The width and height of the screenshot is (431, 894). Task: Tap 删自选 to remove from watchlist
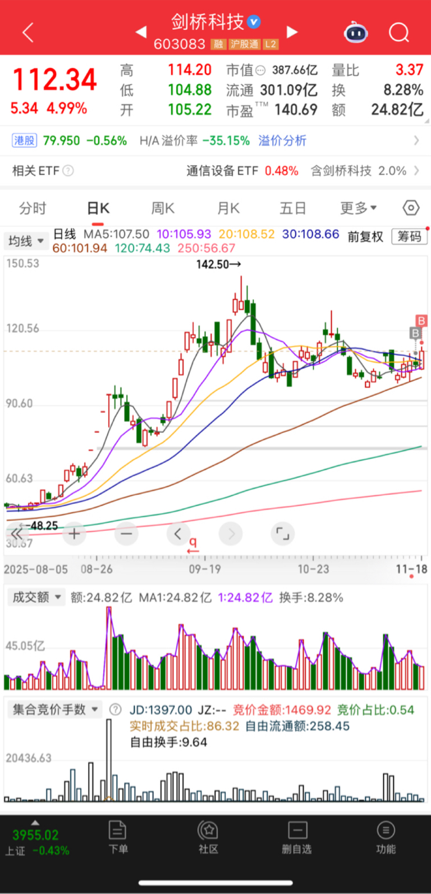pyautogui.click(x=297, y=837)
